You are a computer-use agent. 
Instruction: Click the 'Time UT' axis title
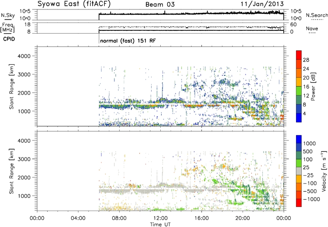pos(160,225)
